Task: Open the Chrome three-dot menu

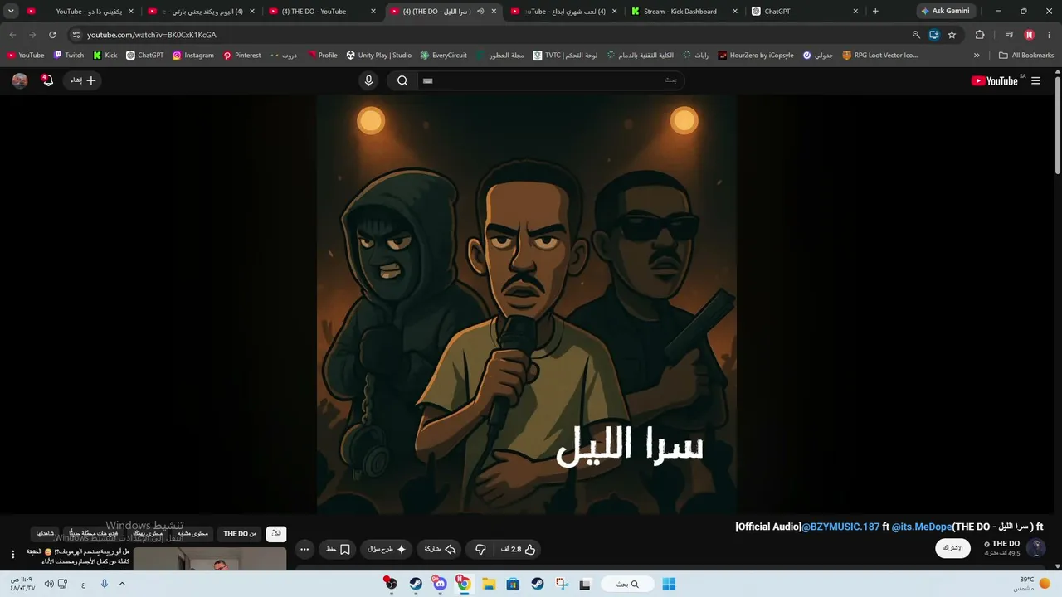Action: coord(1050,35)
